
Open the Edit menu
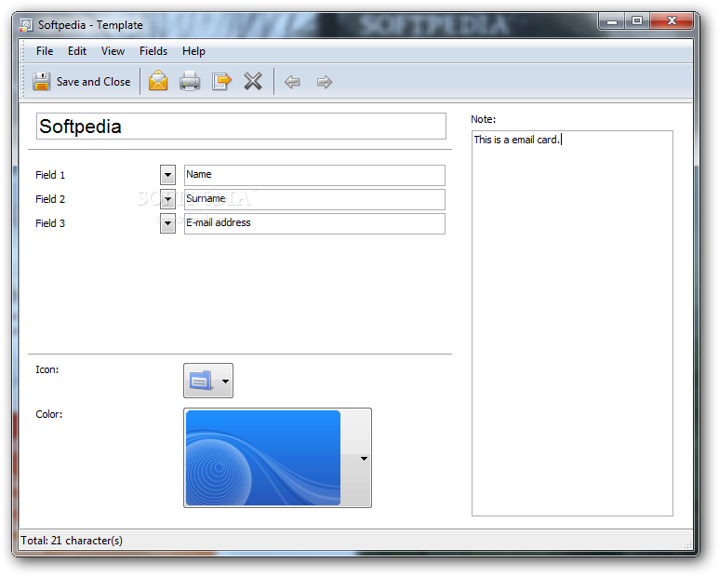tap(77, 51)
